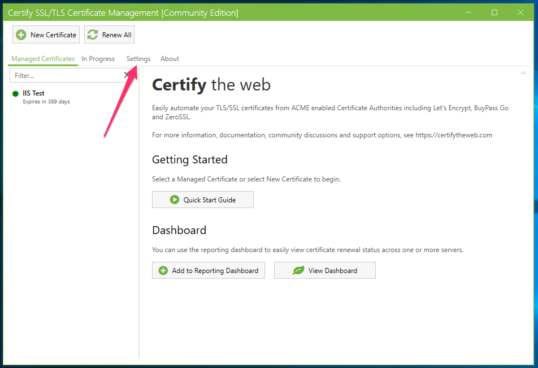Click plus icon on Add to Reporting Dashboard
Screen dimensions: 538x368
coord(163,271)
